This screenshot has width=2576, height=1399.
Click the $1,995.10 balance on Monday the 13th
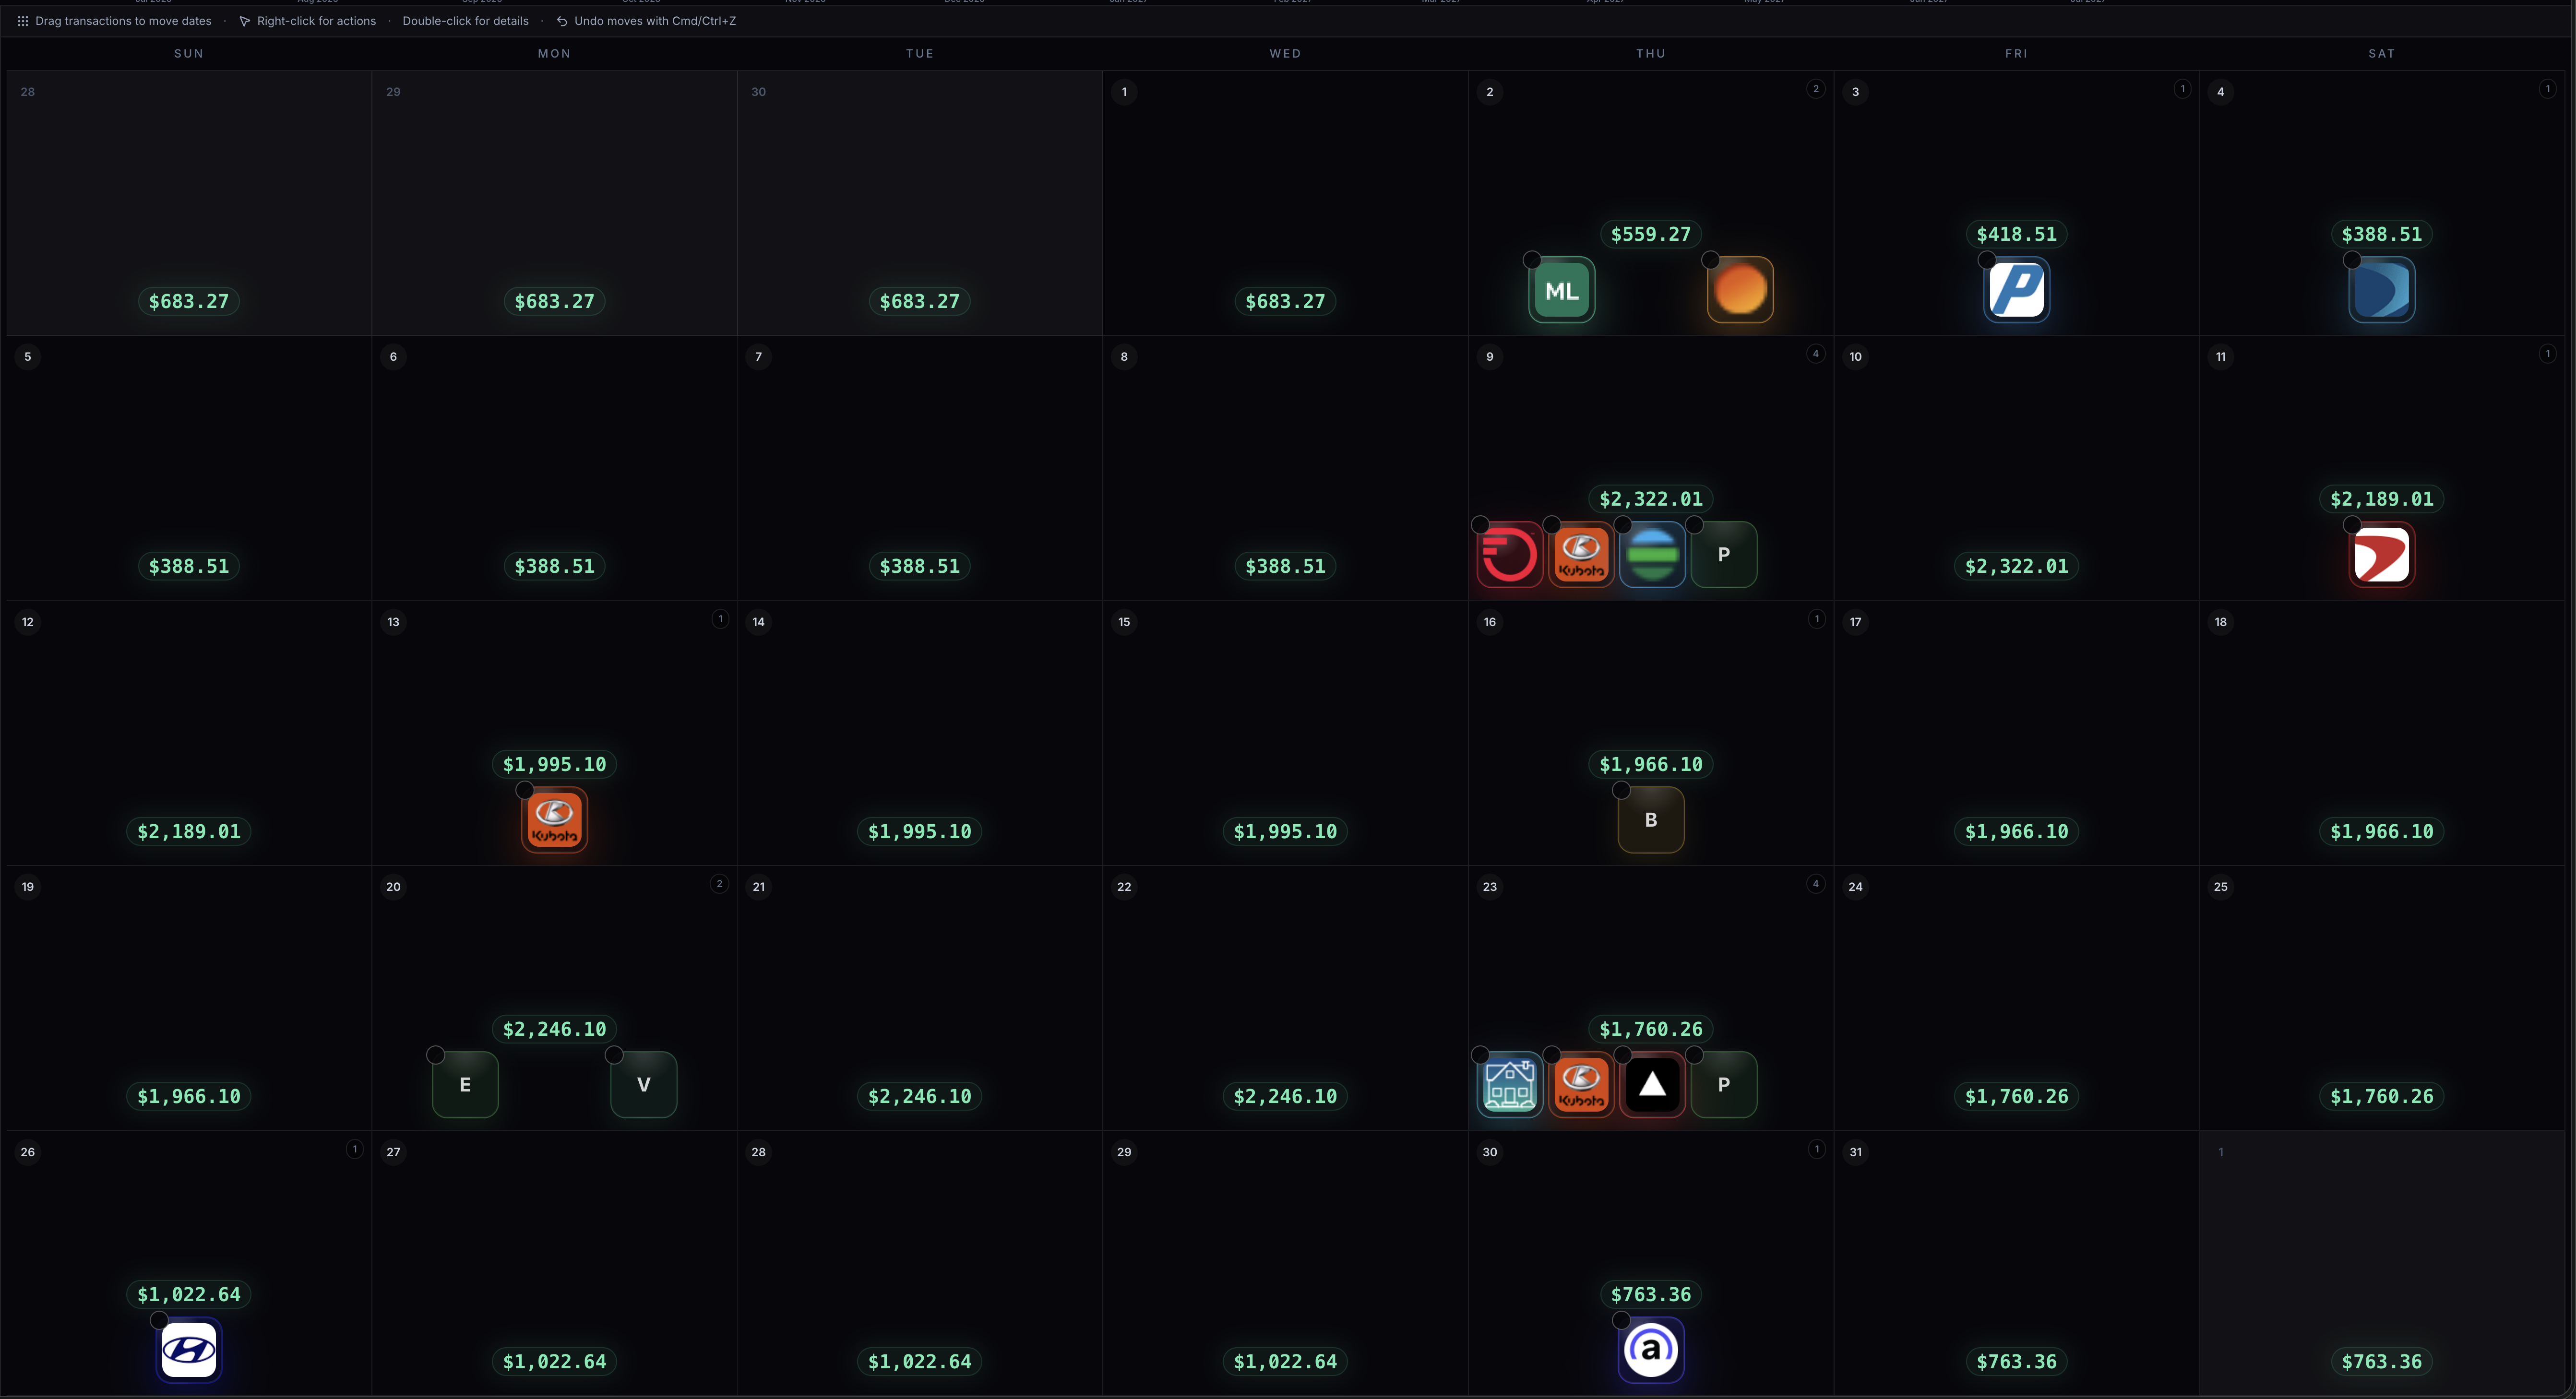(554, 764)
